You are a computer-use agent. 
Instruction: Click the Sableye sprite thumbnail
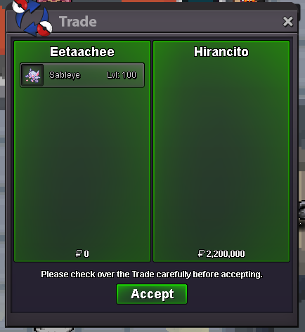tap(32, 75)
